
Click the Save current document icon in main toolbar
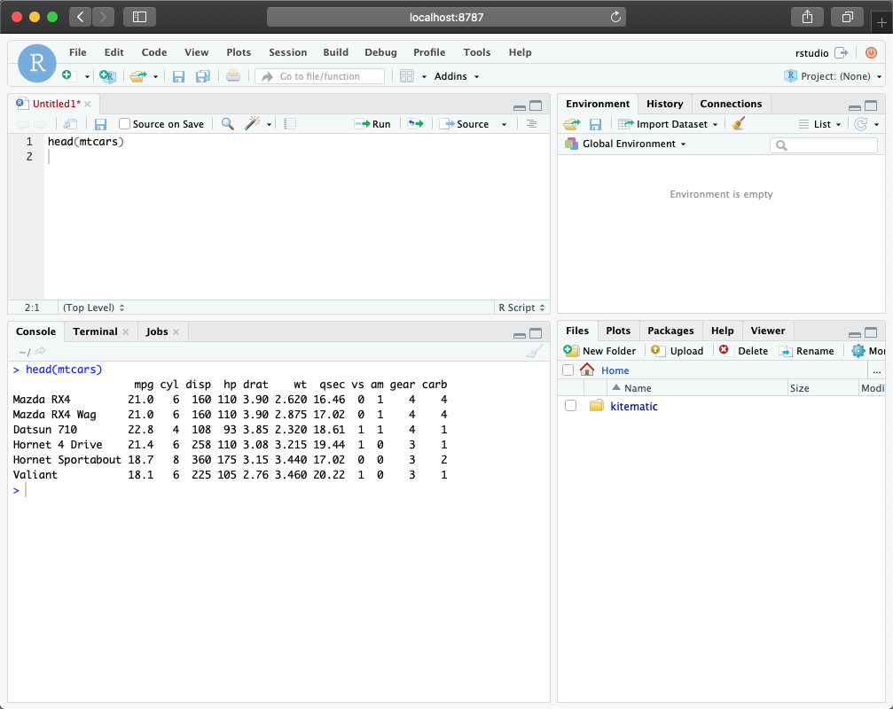click(x=178, y=76)
